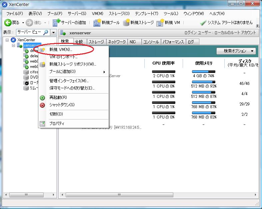Choose Enter Maintenance Mode (保守モードへの切り替え) entry
Image resolution: width=262 pixels, height=209 pixels.
pyautogui.click(x=74, y=88)
